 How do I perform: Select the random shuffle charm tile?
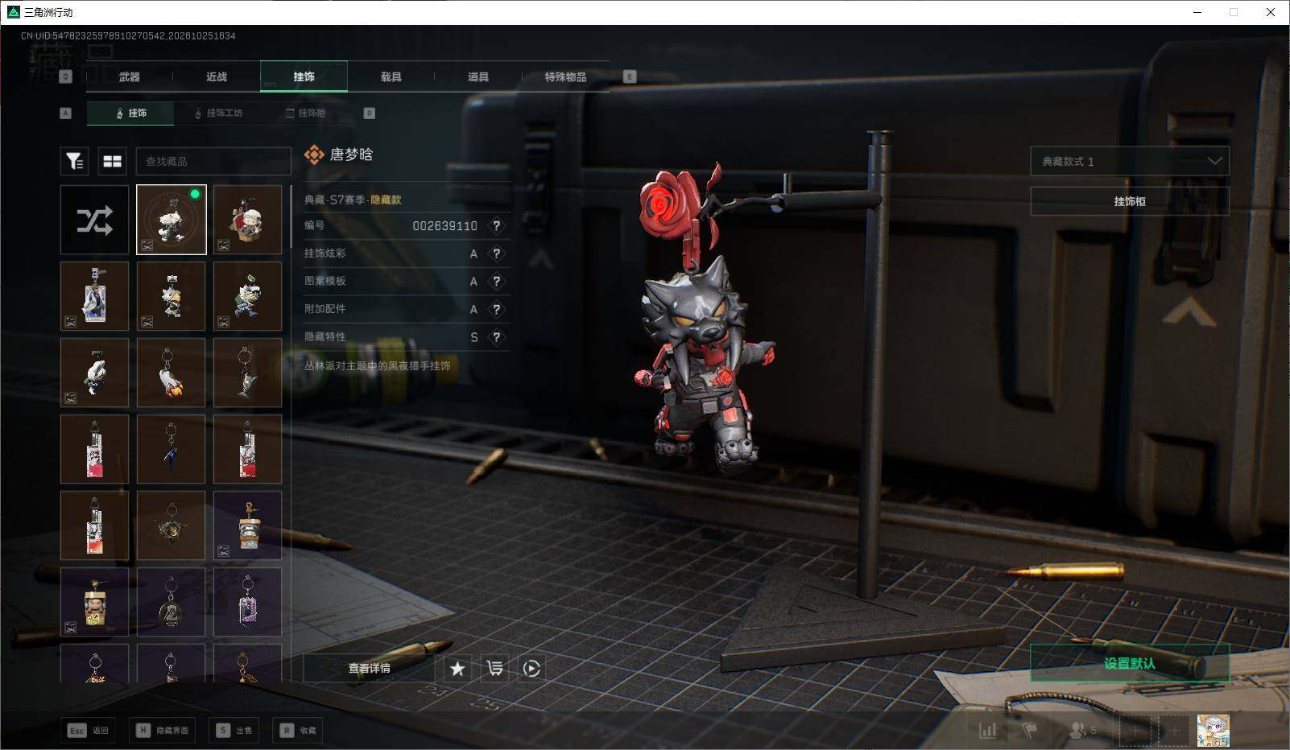click(94, 220)
